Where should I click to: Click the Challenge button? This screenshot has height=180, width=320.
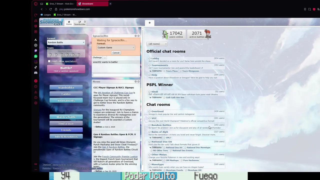(x=97, y=57)
